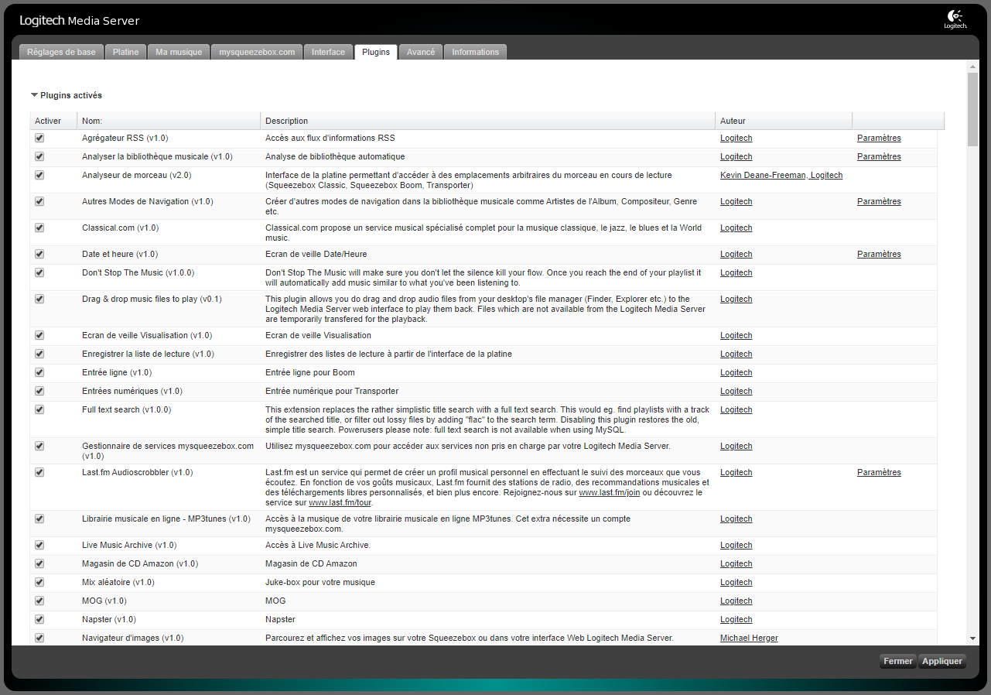Toggle the Date et heure checkbox
991x695 pixels.
39,254
